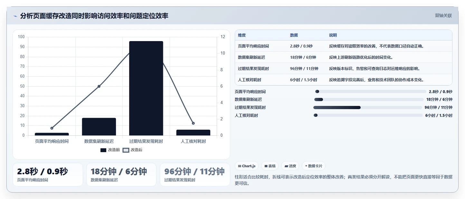Select the 数据卡片 tag
Screen dimensions: 465x199
click(314, 166)
